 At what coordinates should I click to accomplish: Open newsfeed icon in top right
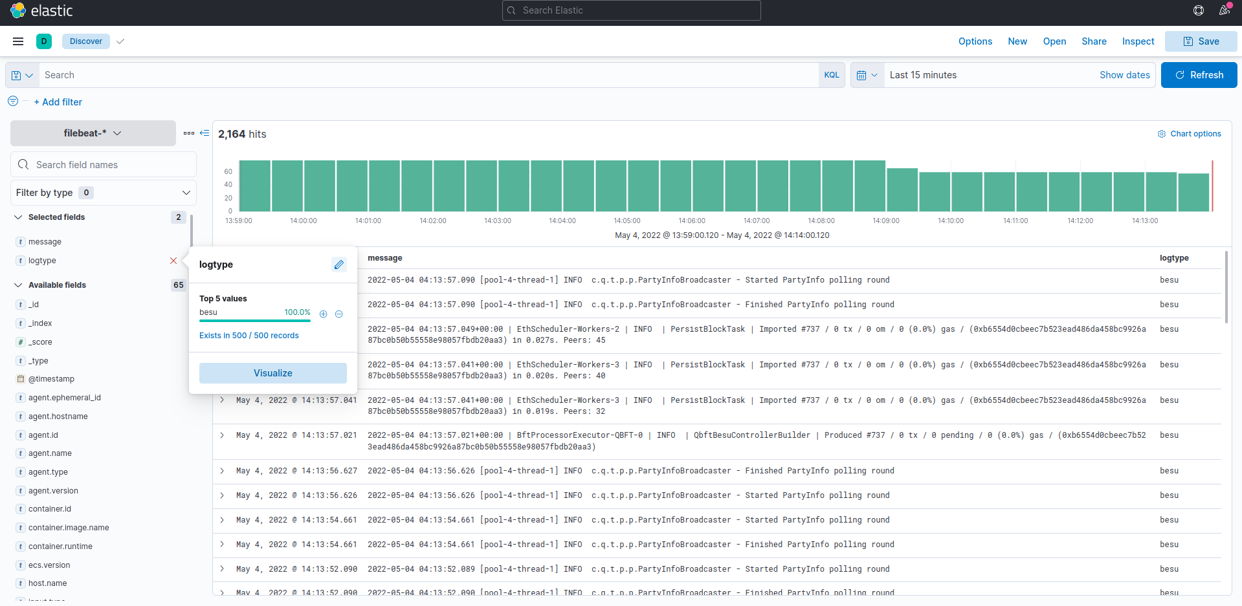1224,10
